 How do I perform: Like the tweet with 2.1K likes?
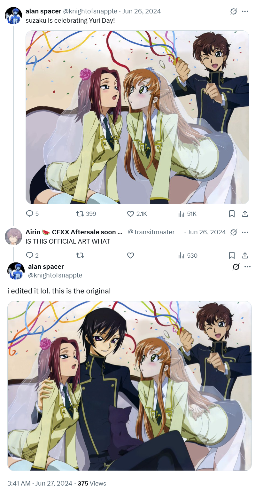(137, 214)
